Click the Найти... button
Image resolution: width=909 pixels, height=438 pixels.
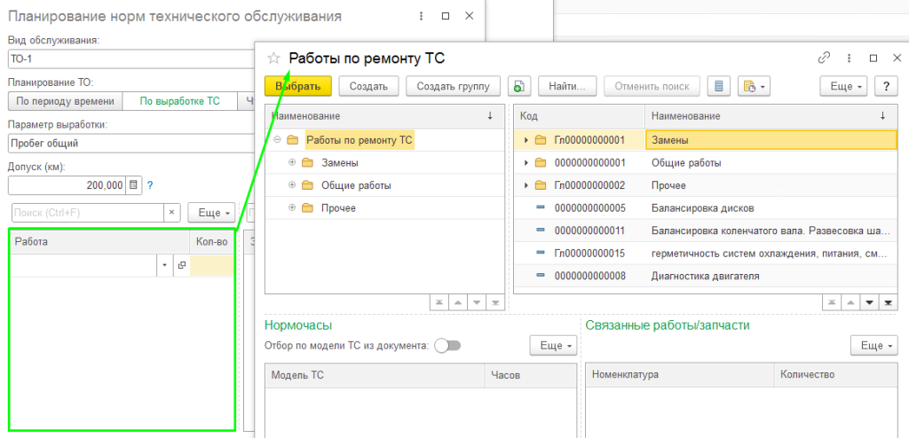pos(567,86)
